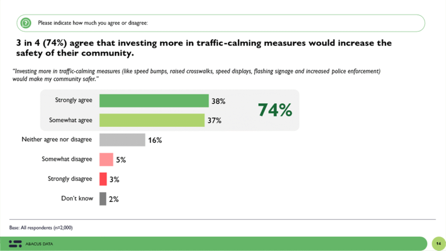Click the 16% value label
This screenshot has height=251, width=446.
(x=155, y=140)
